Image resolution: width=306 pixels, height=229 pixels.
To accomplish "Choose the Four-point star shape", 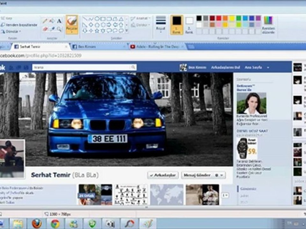I will point(91,31).
